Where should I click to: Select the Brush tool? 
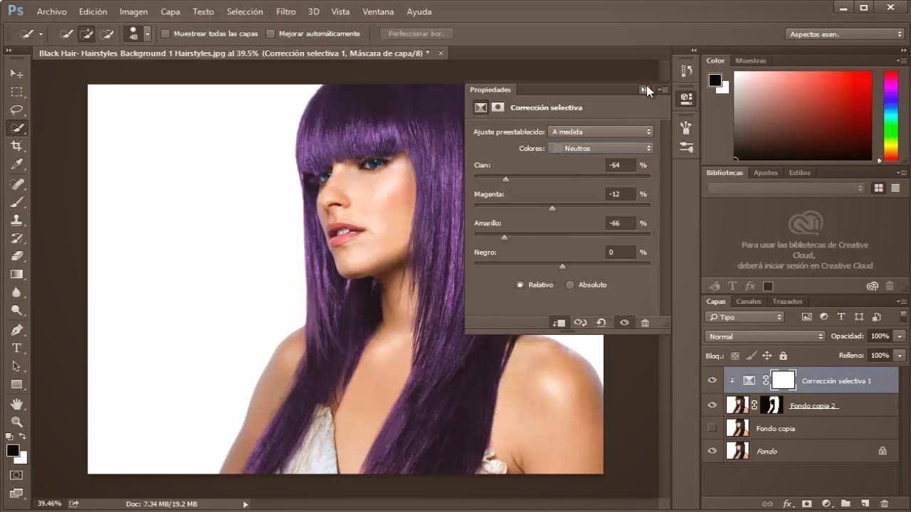pos(16,202)
